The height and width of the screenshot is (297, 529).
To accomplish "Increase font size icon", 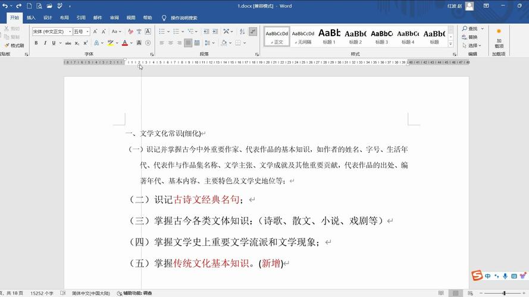I will coord(95,31).
